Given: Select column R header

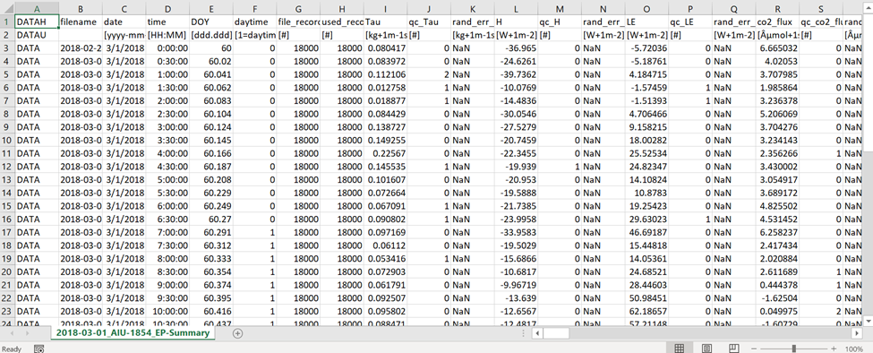Looking at the screenshot, I should [x=777, y=9].
